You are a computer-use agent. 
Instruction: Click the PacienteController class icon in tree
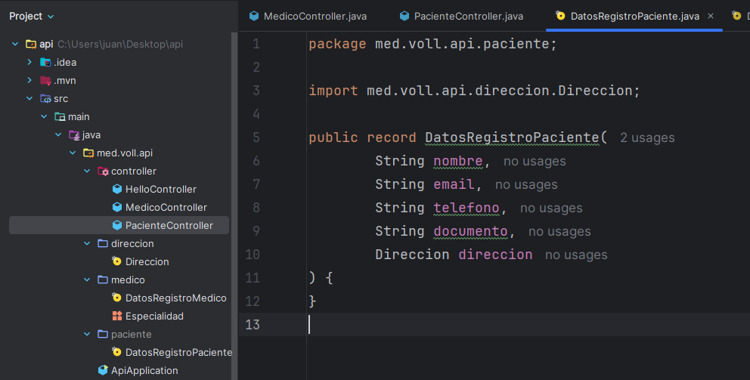117,225
